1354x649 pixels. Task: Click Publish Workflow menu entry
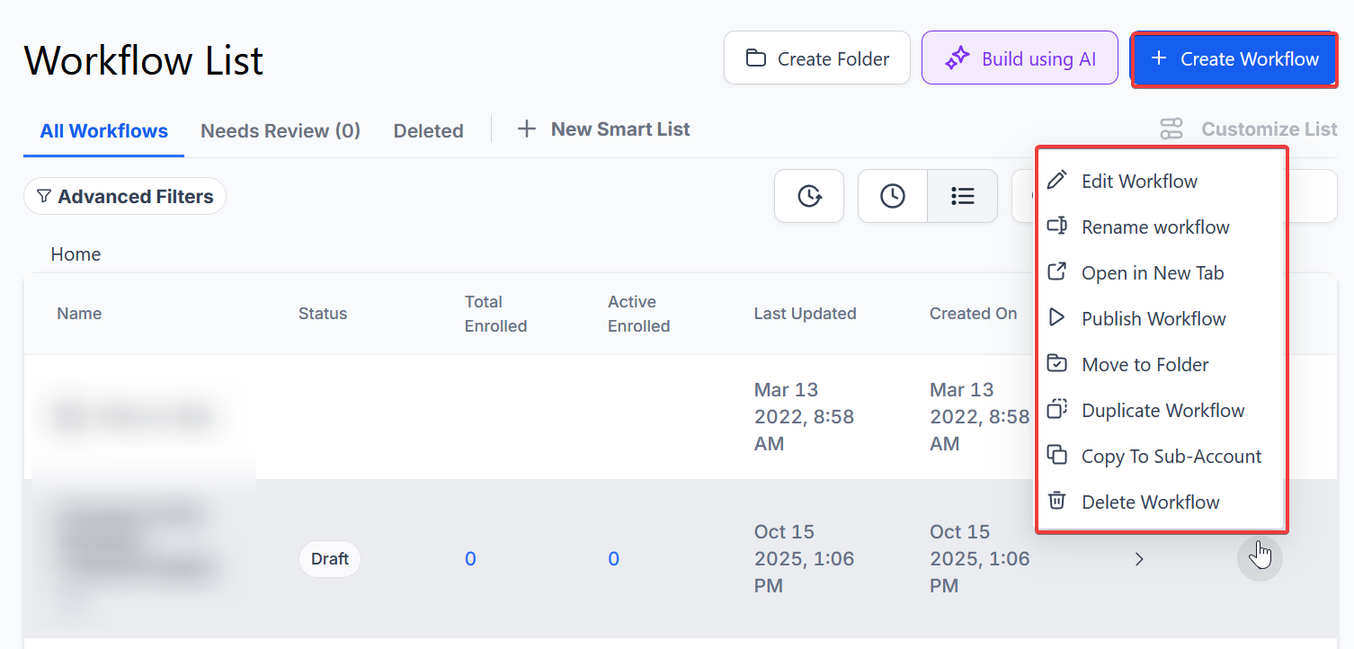click(x=1154, y=319)
